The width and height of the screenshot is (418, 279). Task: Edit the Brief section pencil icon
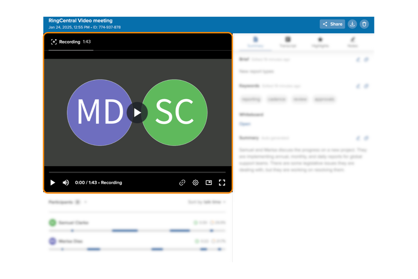point(358,60)
